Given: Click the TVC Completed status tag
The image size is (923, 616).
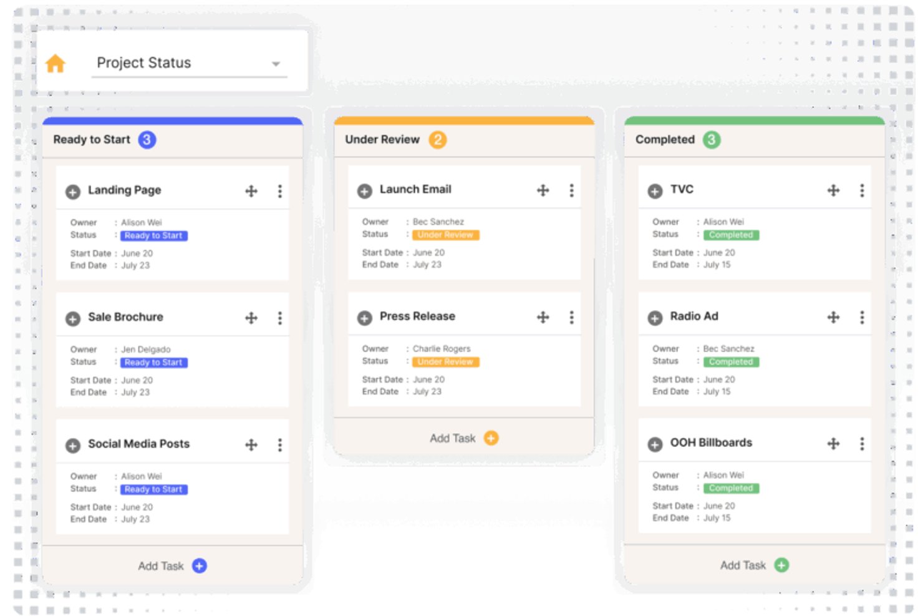Looking at the screenshot, I should (x=731, y=235).
